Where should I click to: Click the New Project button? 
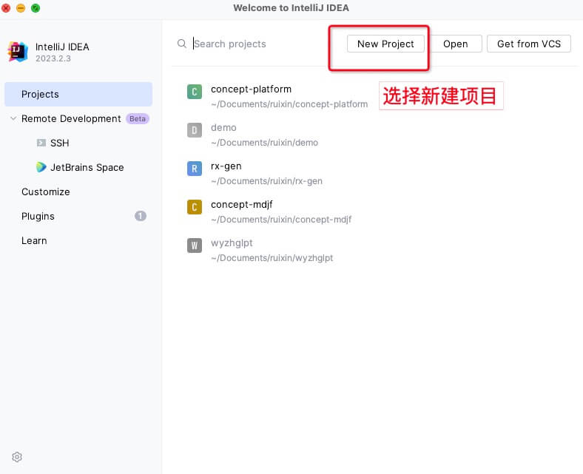point(385,44)
